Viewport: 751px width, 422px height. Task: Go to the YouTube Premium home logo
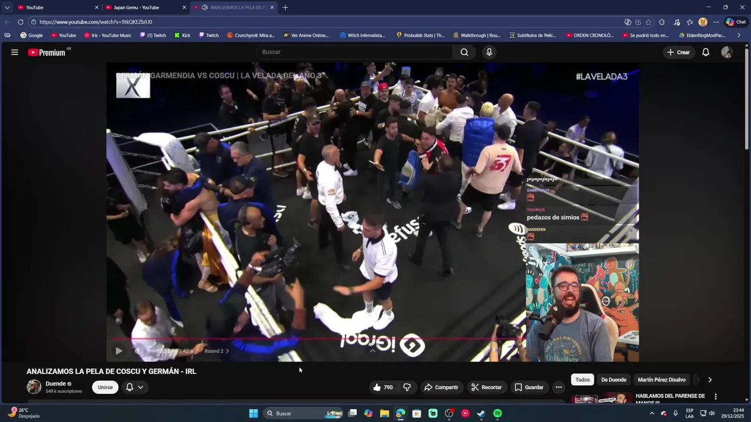[46, 52]
